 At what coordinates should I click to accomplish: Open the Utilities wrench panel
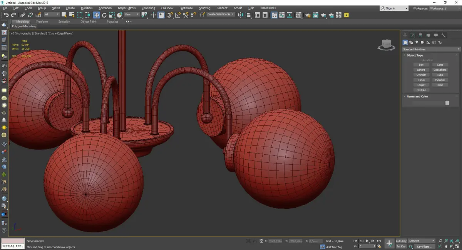(x=444, y=35)
